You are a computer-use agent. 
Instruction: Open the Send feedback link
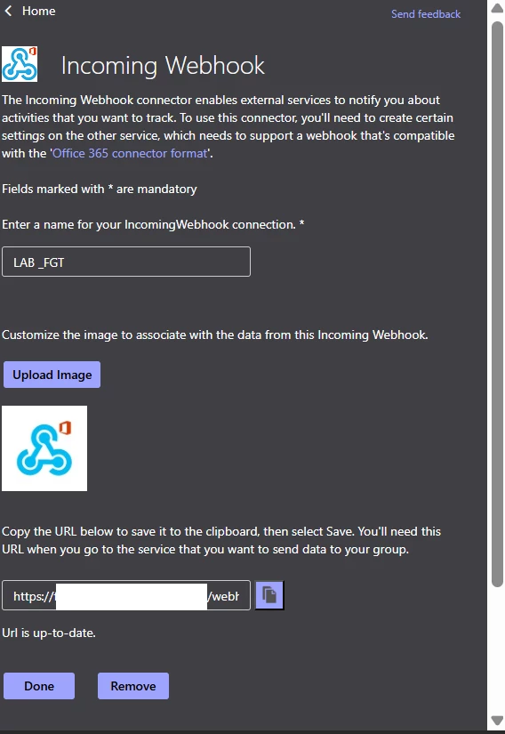(426, 14)
